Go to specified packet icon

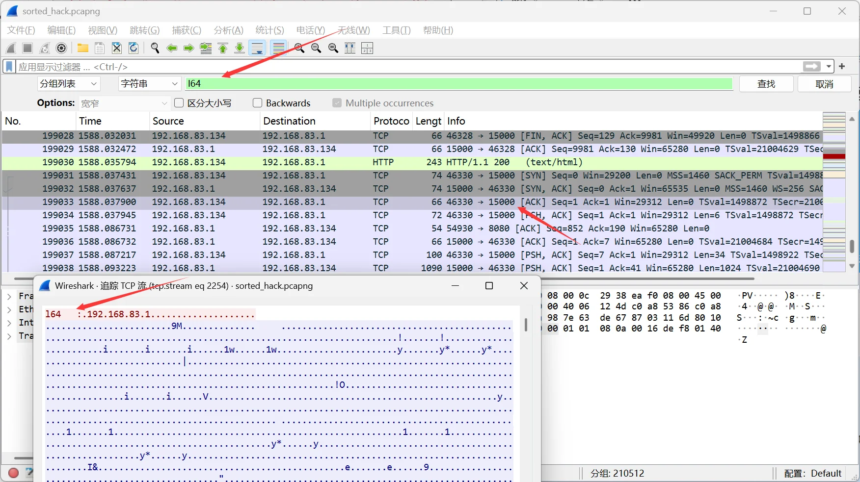(206, 48)
